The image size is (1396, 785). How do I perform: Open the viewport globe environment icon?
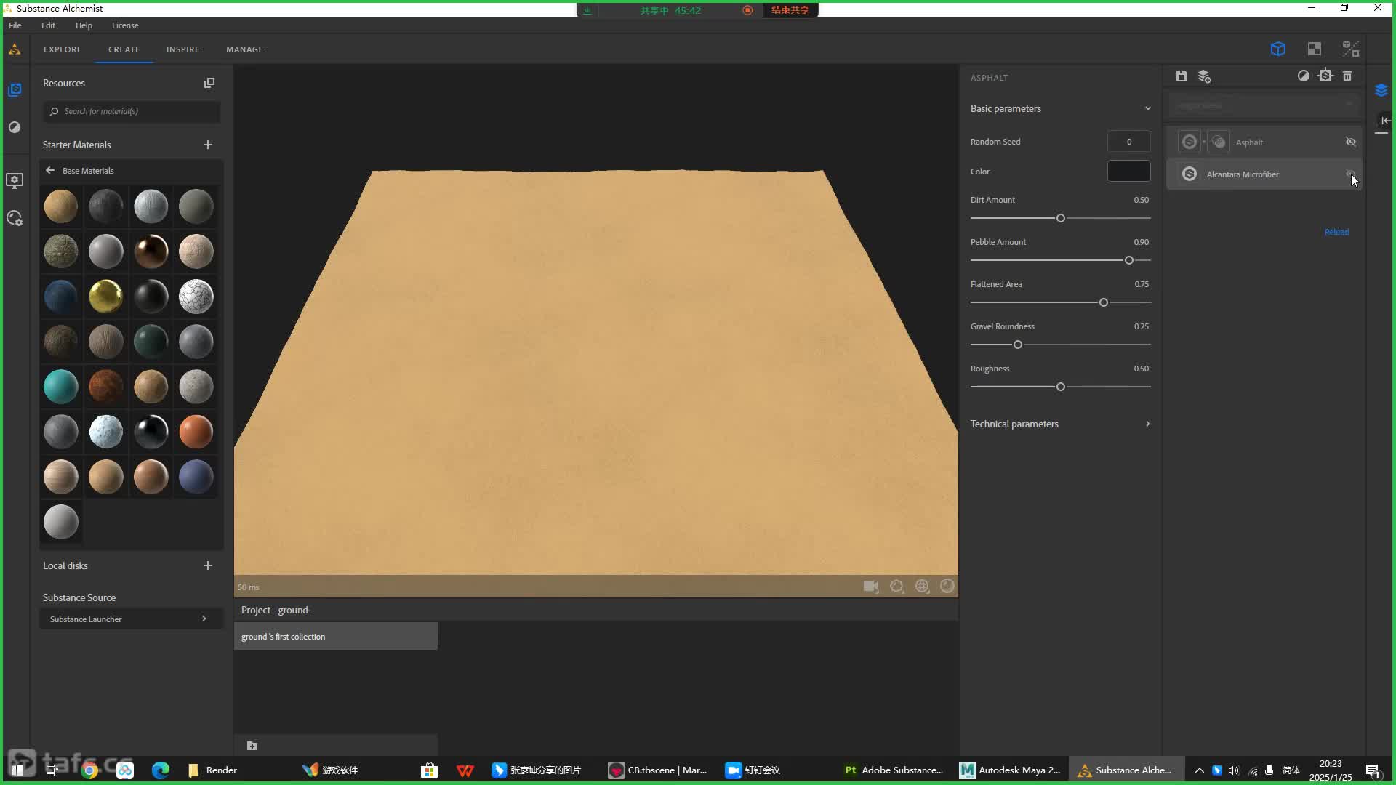(x=922, y=586)
